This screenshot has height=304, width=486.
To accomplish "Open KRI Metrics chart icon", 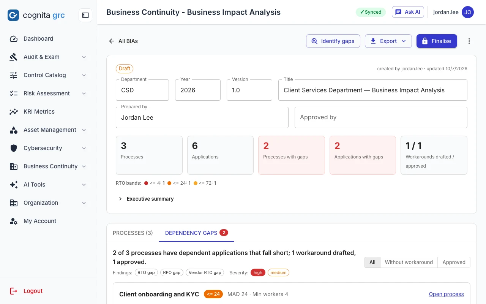I will pos(14,112).
